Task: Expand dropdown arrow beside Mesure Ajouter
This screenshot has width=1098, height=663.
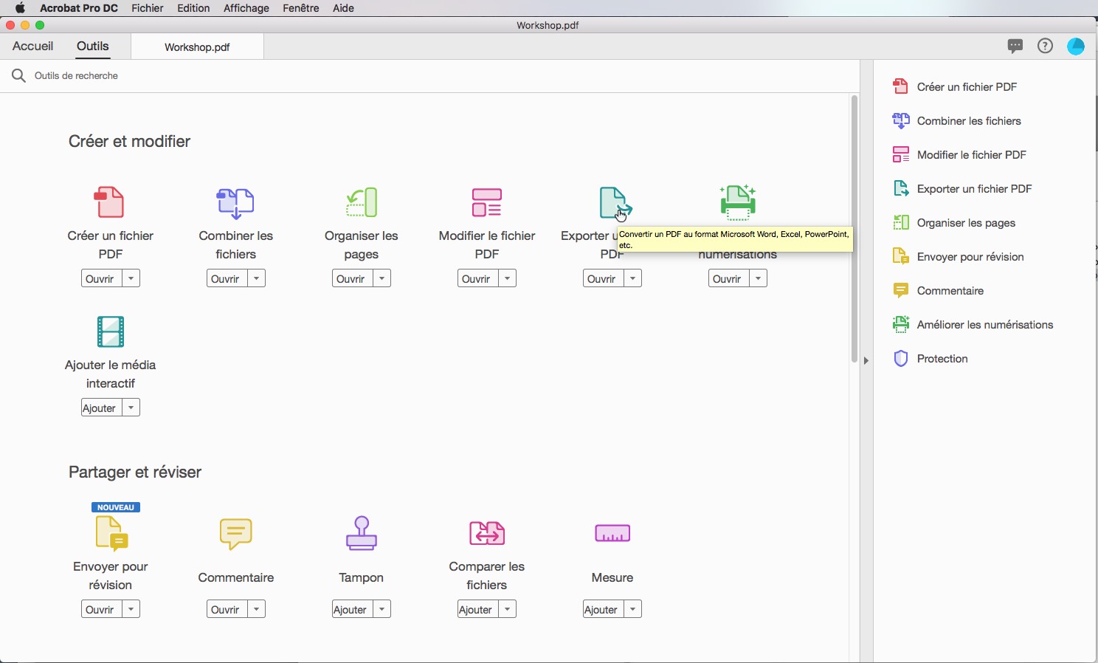Action: pyautogui.click(x=632, y=609)
